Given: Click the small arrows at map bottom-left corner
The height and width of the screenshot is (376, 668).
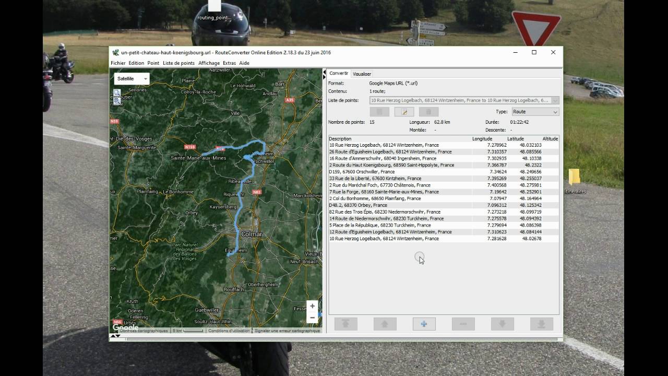Looking at the screenshot, I should [116, 336].
